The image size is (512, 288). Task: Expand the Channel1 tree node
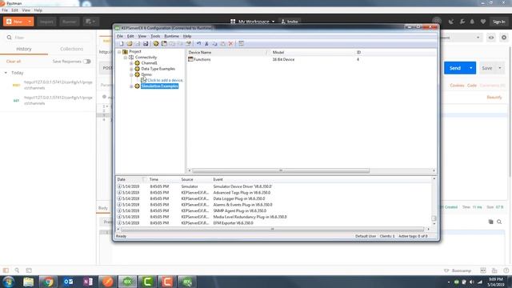(x=131, y=63)
